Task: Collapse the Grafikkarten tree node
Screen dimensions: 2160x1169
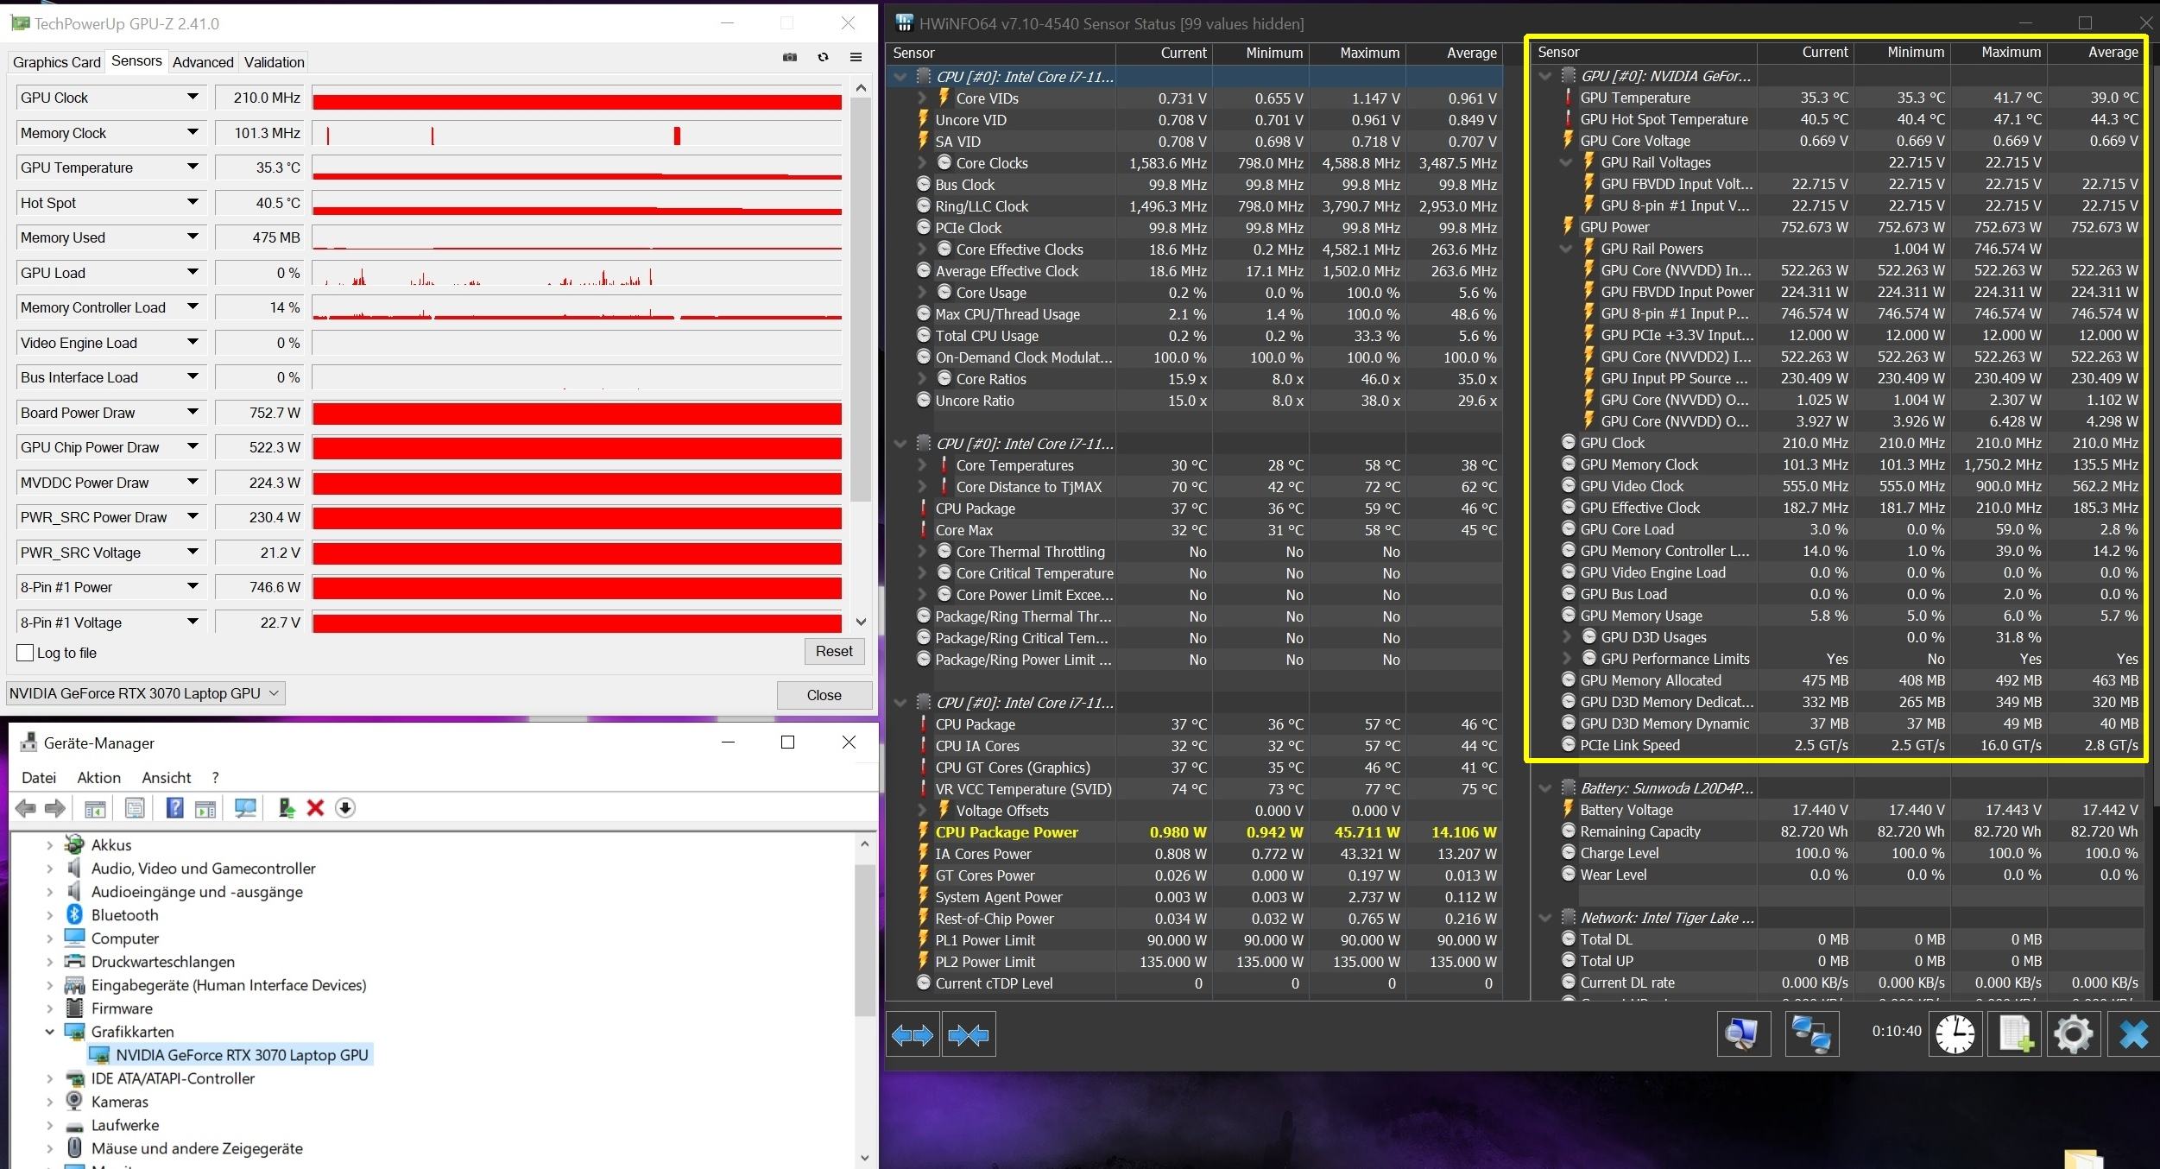Action: tap(49, 1032)
